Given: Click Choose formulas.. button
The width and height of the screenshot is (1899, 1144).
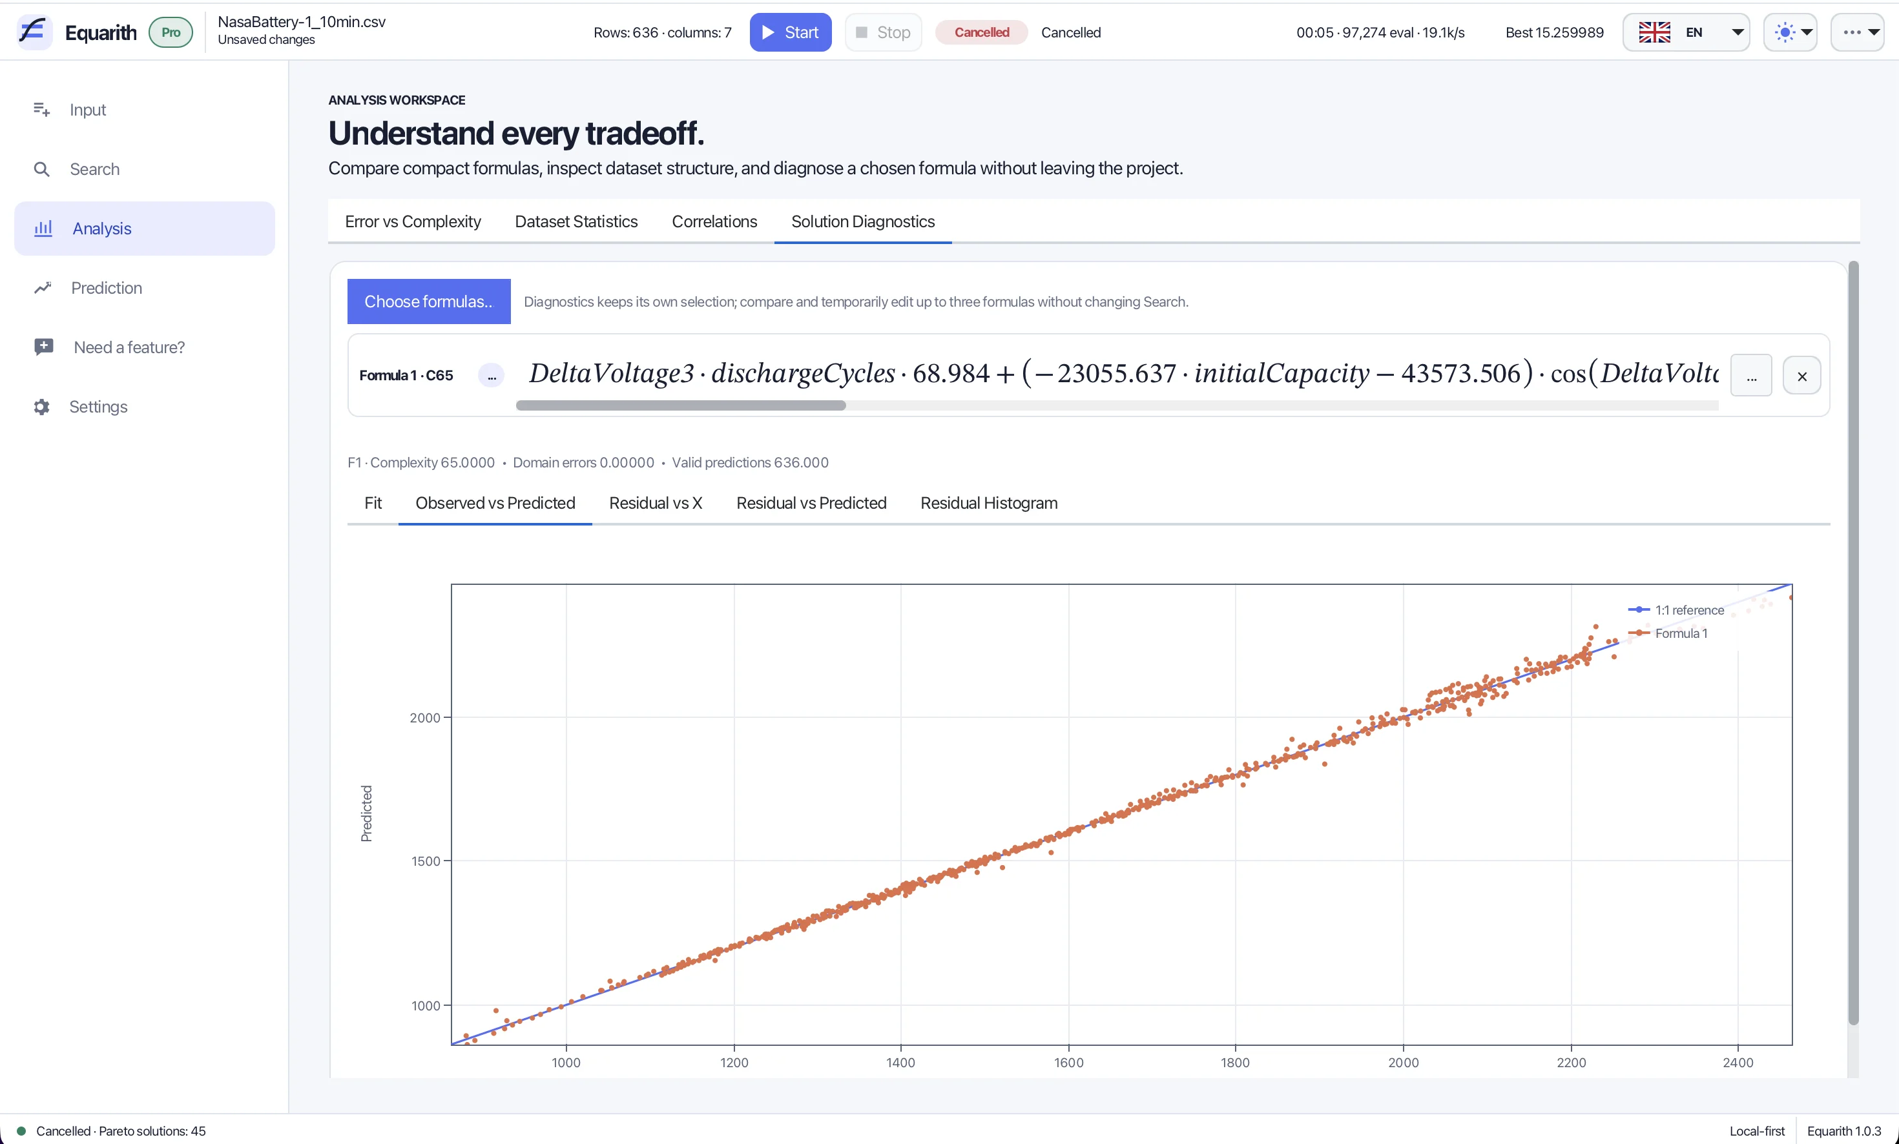Looking at the screenshot, I should [x=428, y=301].
